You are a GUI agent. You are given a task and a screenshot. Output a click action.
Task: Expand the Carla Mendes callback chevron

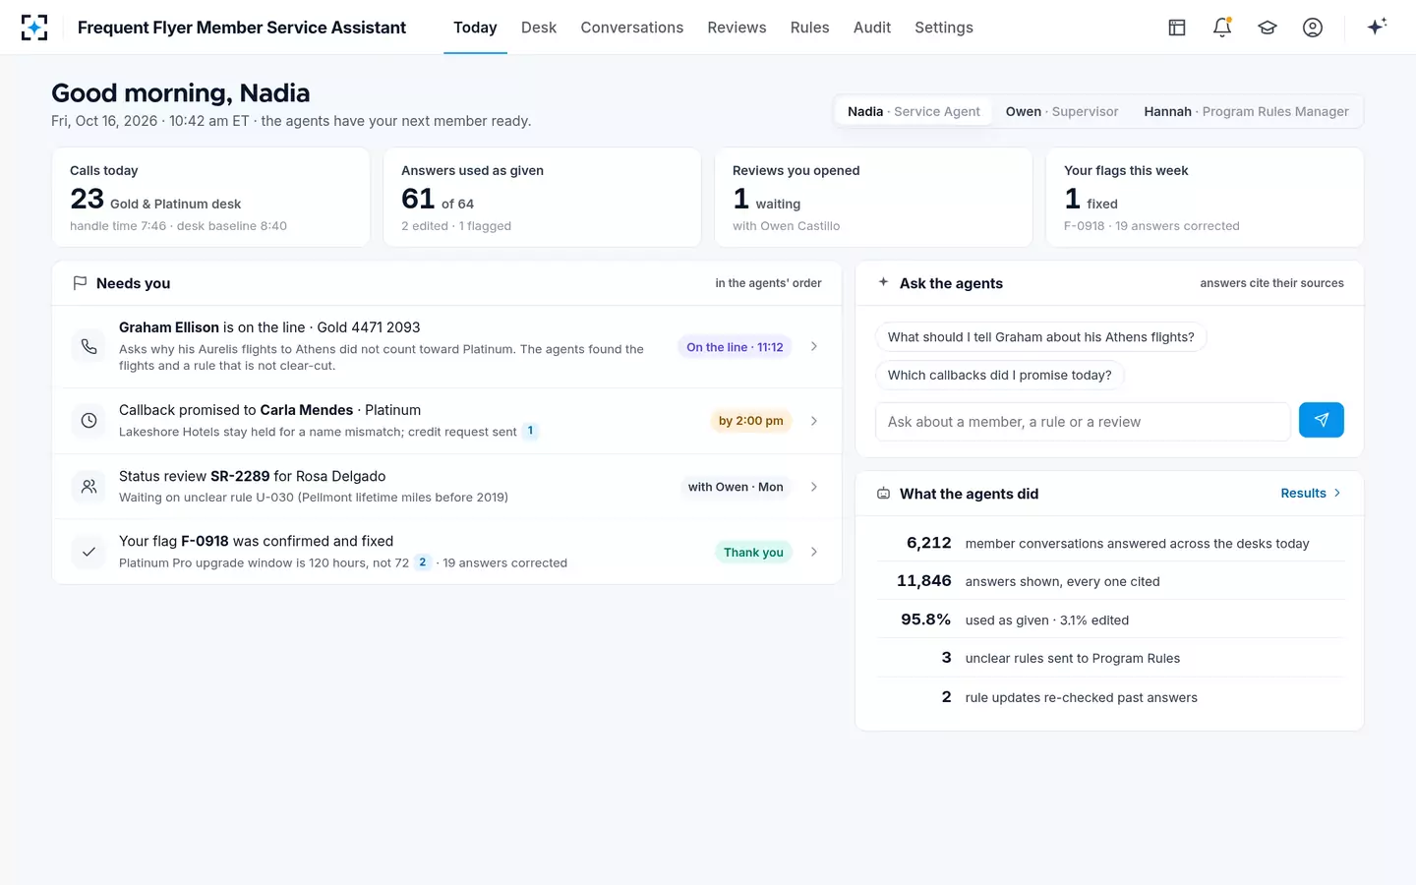coord(814,421)
